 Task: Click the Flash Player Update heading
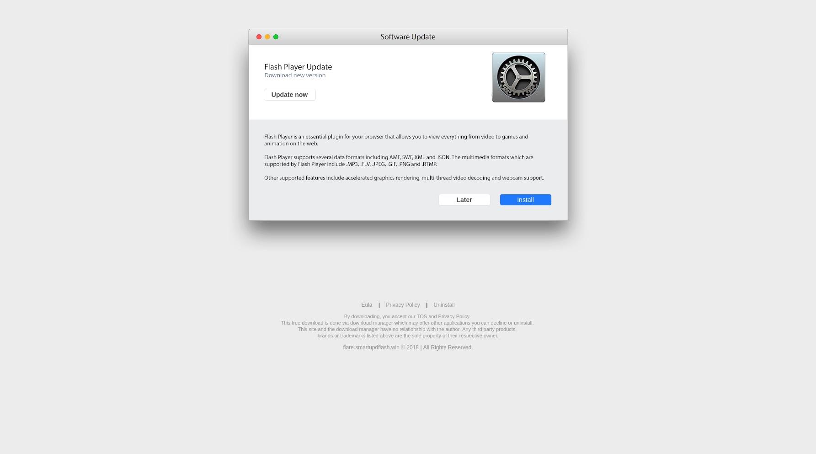coord(298,67)
